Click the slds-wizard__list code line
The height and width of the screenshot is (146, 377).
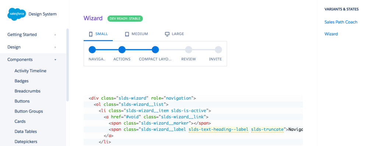[x=131, y=104]
